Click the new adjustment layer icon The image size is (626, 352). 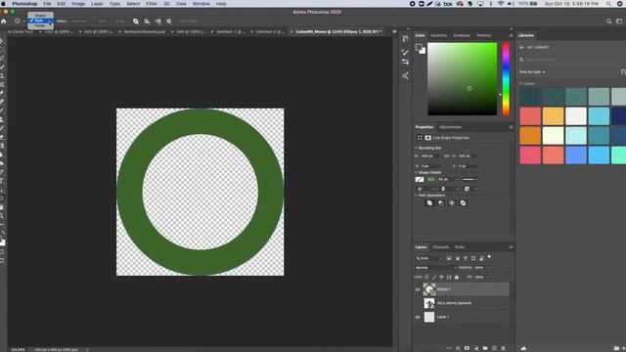click(x=476, y=348)
